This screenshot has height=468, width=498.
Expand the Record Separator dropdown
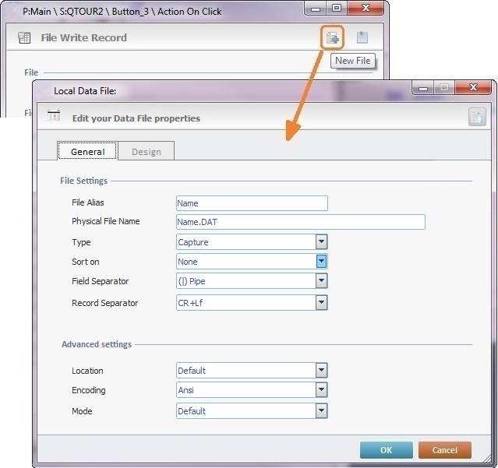tap(321, 303)
